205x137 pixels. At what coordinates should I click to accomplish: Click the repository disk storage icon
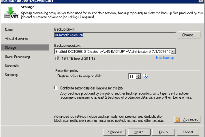[x=56, y=58]
